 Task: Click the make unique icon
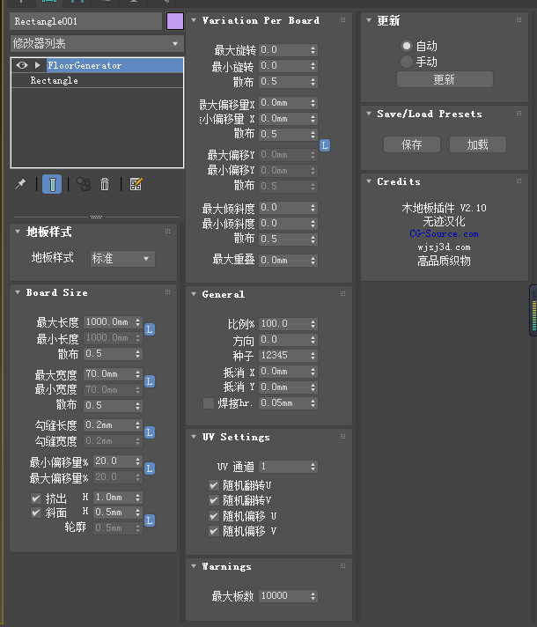pos(83,184)
